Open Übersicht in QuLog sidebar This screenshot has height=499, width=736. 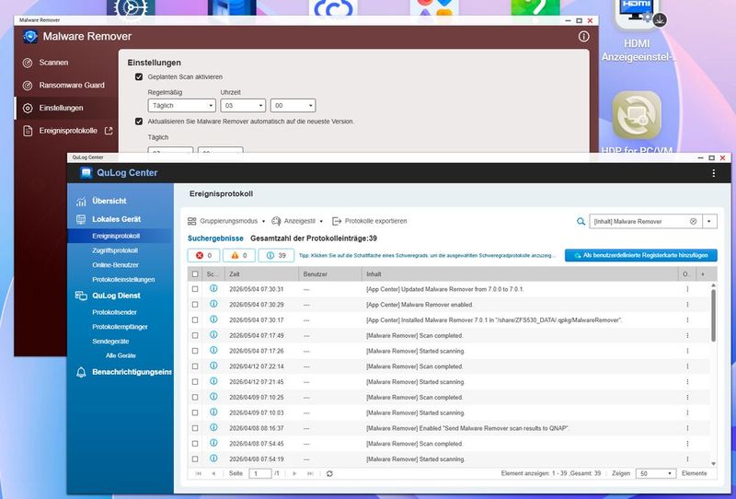pyautogui.click(x=109, y=201)
